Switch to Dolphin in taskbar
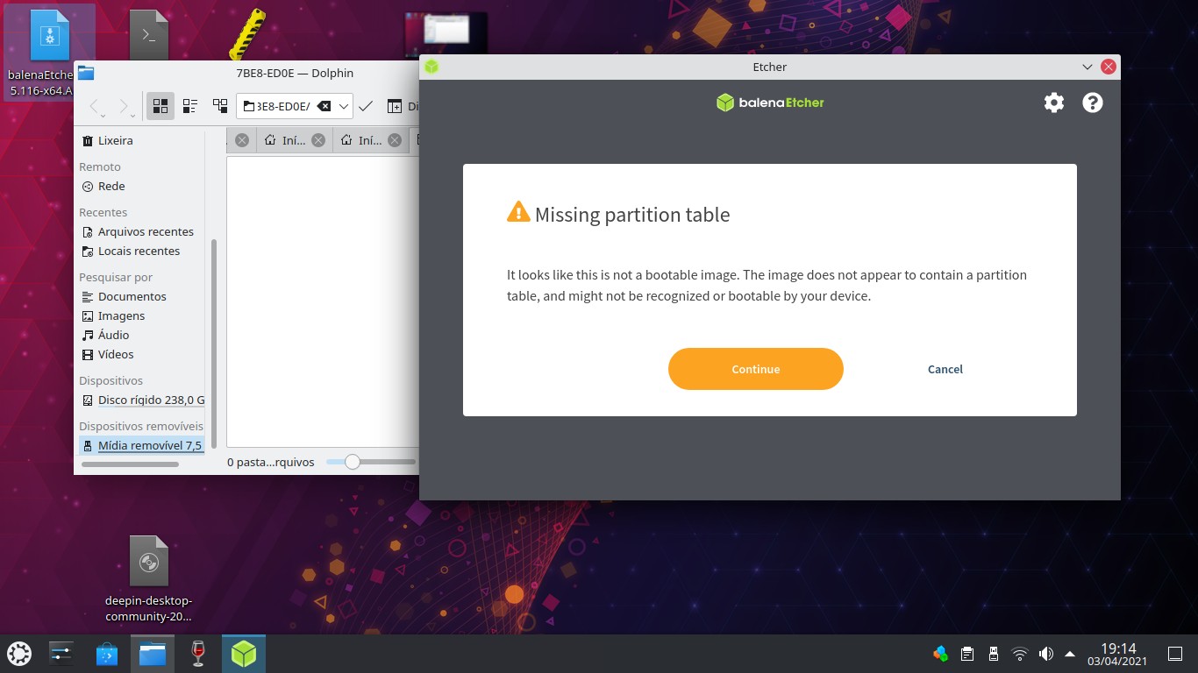This screenshot has width=1198, height=673. 153,654
